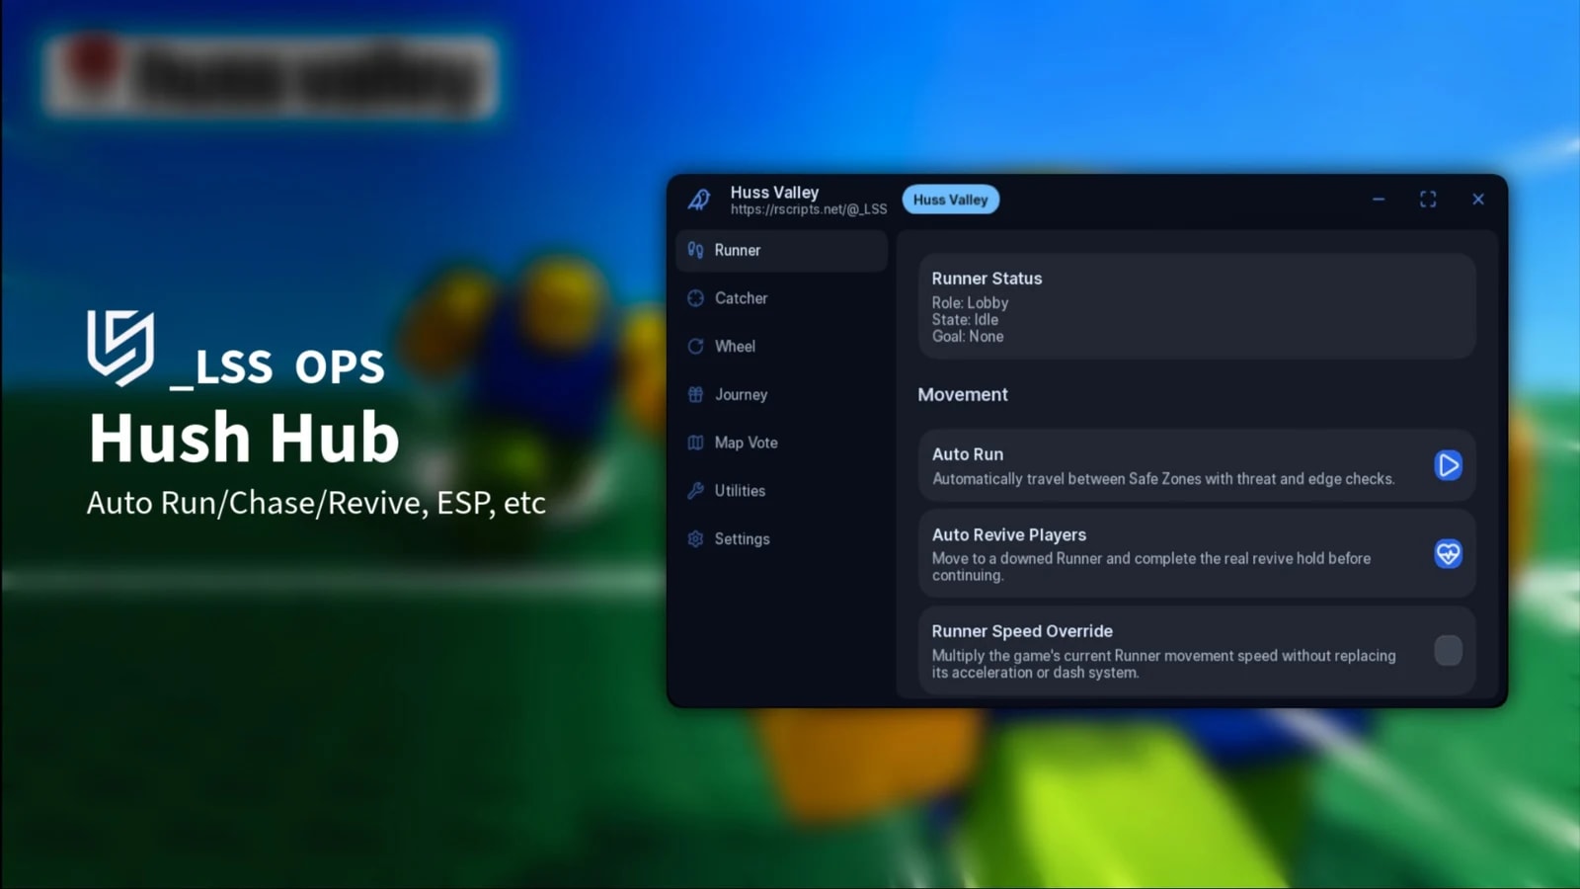1580x889 pixels.
Task: Click the Journey gift icon
Action: [695, 395]
